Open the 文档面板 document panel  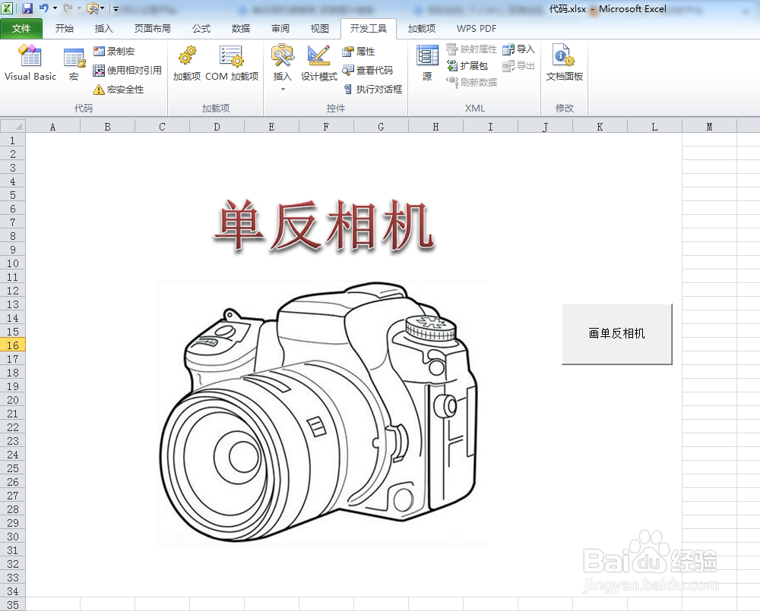tap(564, 65)
